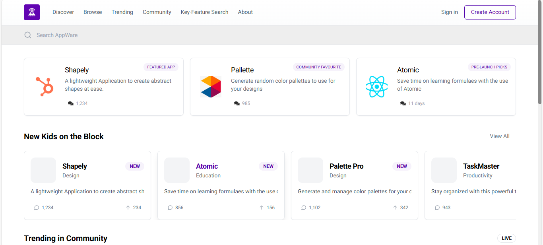Click the TaskMaster app thumbnail placeholder
This screenshot has width=543, height=245.
(444, 170)
